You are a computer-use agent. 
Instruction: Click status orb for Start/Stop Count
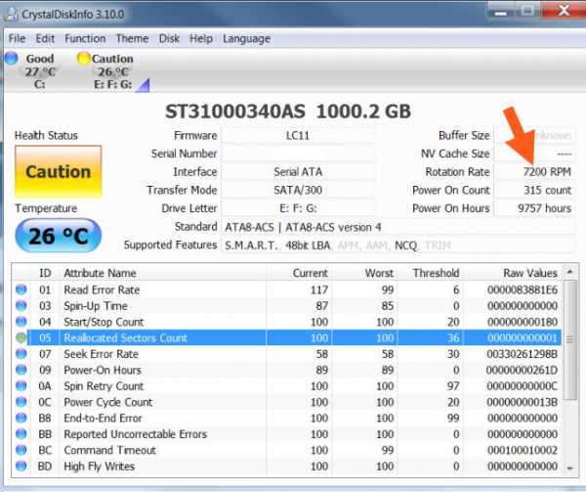[x=21, y=322]
